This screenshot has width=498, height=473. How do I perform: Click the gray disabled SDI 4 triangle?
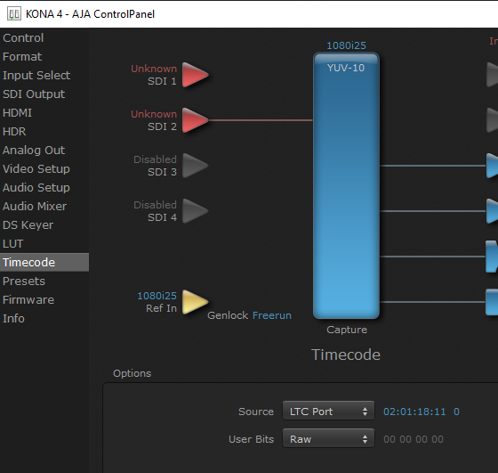[195, 211]
